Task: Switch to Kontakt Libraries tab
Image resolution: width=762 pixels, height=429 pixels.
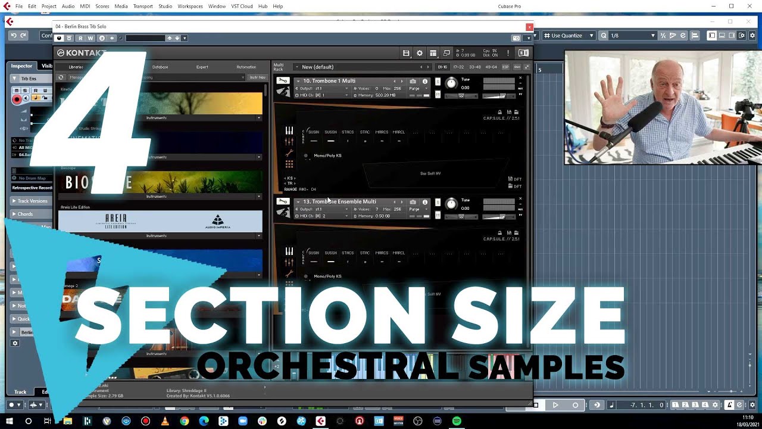Action: coord(76,67)
